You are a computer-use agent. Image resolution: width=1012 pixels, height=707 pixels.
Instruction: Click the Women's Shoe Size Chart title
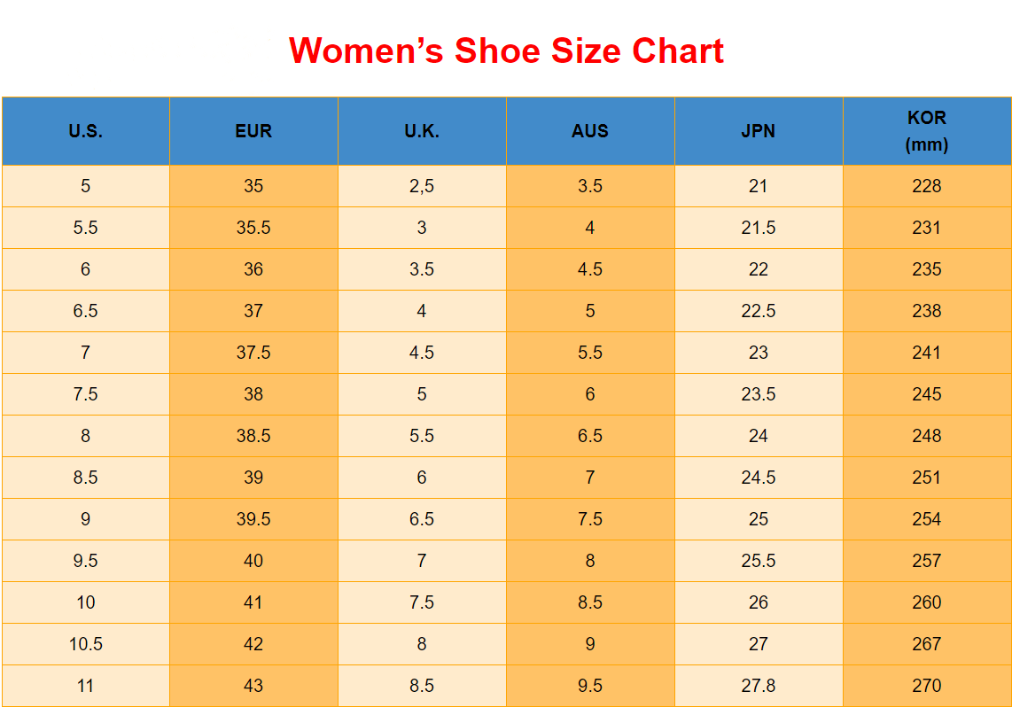coord(506,50)
